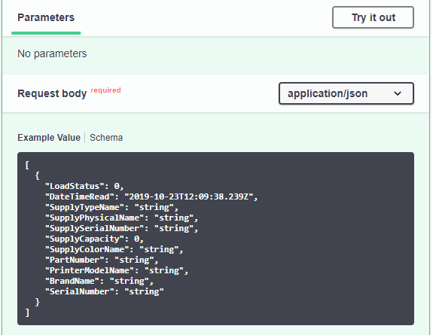Click the No parameters text
Viewport: 433px width, 335px height.
[52, 53]
